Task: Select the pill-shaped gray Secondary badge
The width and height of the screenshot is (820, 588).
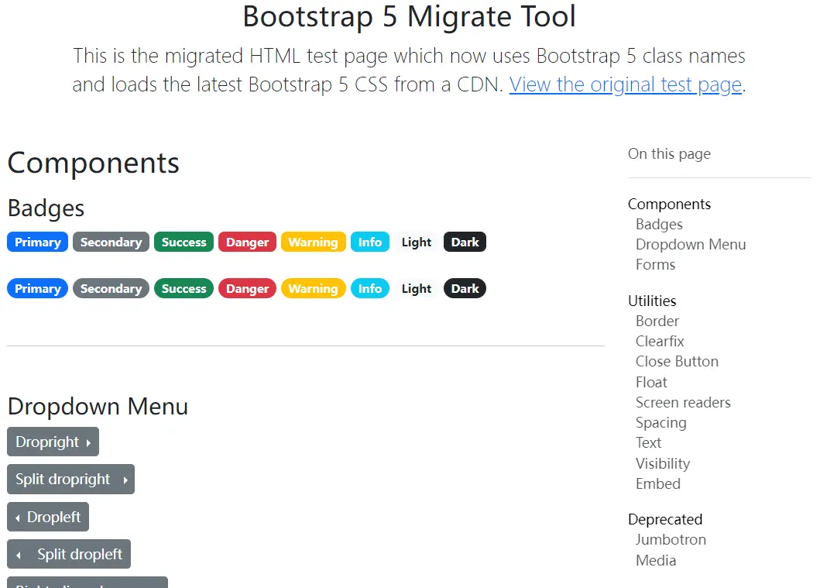Action: 111,288
